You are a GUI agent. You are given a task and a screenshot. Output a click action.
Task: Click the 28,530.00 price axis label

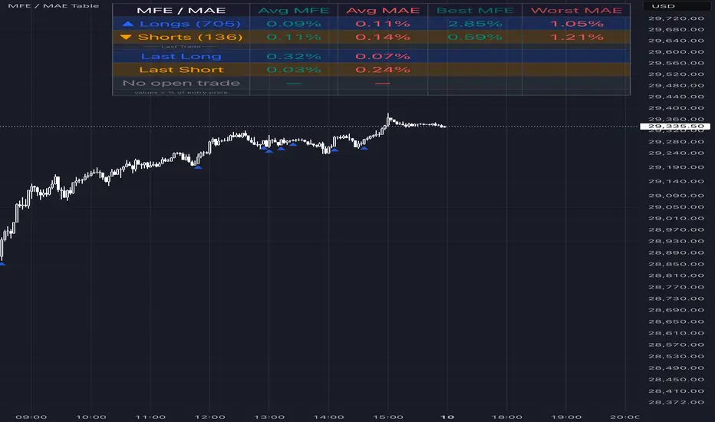click(676, 356)
